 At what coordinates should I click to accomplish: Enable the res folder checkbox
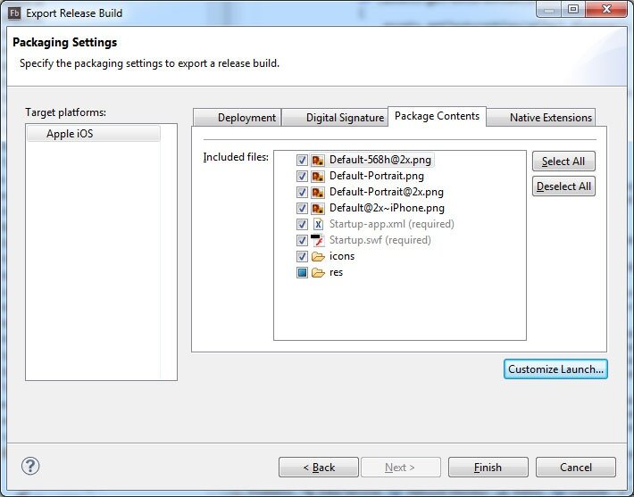tap(302, 273)
